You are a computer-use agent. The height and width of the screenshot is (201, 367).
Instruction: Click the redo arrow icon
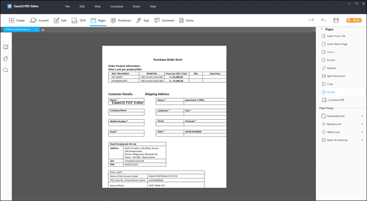click(x=311, y=20)
